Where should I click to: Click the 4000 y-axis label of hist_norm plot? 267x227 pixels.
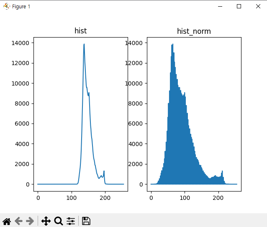pyautogui.click(x=135, y=144)
